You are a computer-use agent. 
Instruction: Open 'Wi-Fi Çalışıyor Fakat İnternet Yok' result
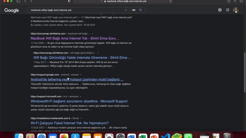(70, 123)
